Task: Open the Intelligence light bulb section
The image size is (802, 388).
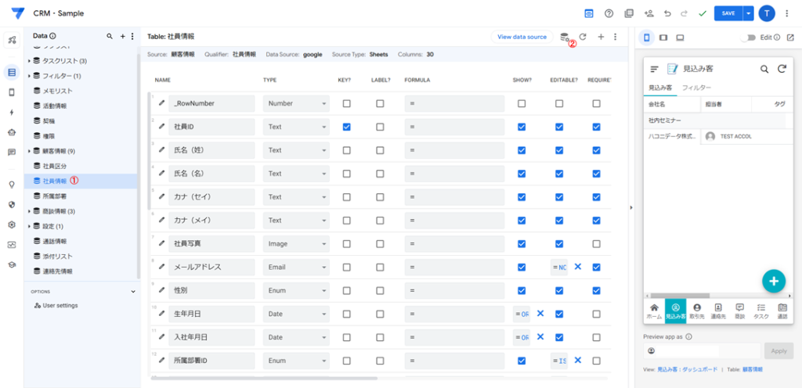Action: pos(12,185)
